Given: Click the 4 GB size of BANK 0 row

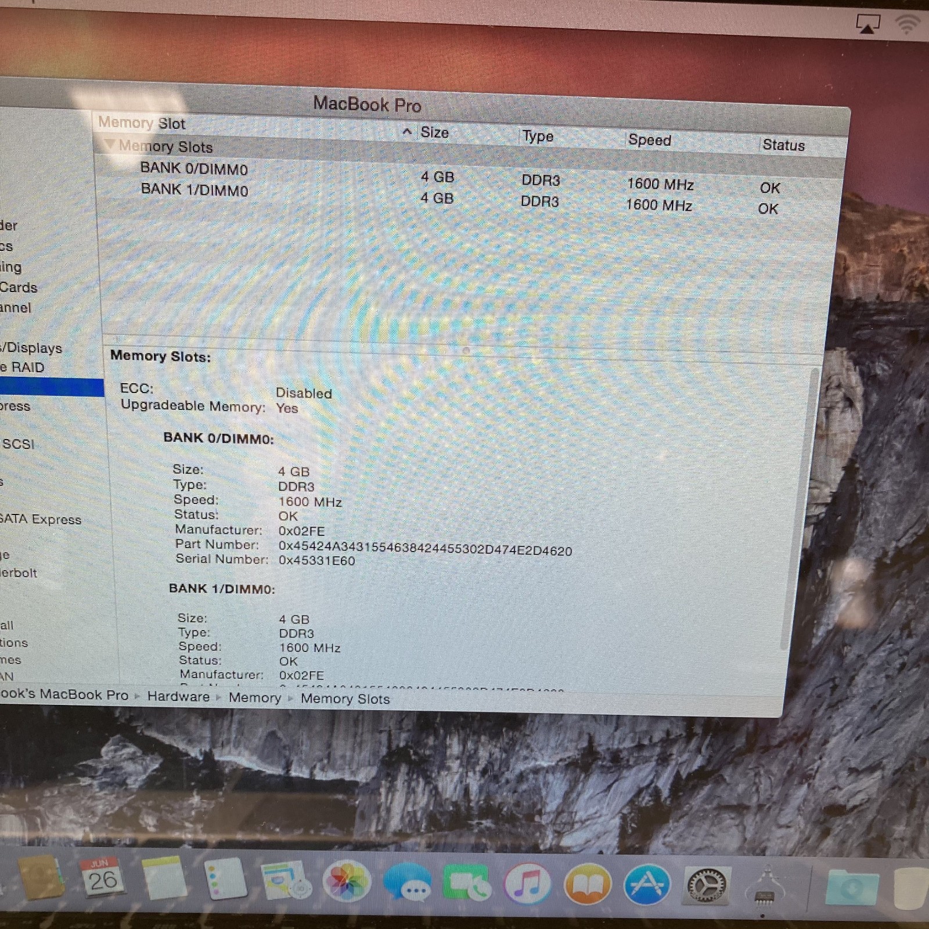Looking at the screenshot, I should click(x=437, y=177).
